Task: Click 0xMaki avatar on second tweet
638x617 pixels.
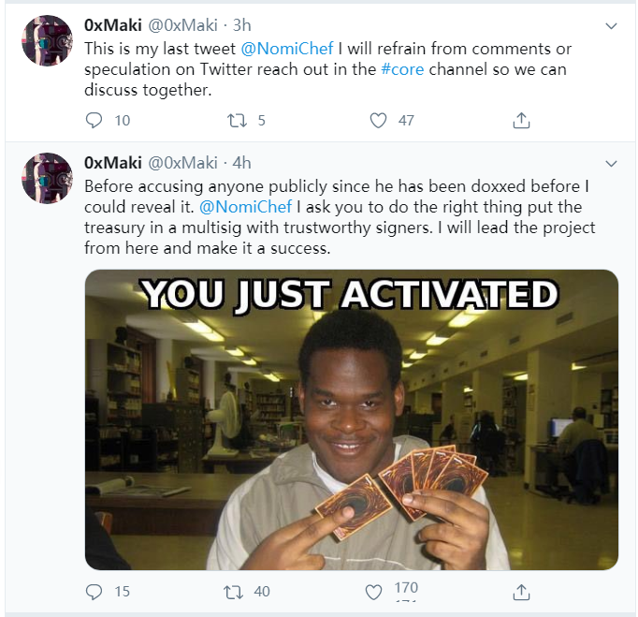Action: click(x=47, y=179)
